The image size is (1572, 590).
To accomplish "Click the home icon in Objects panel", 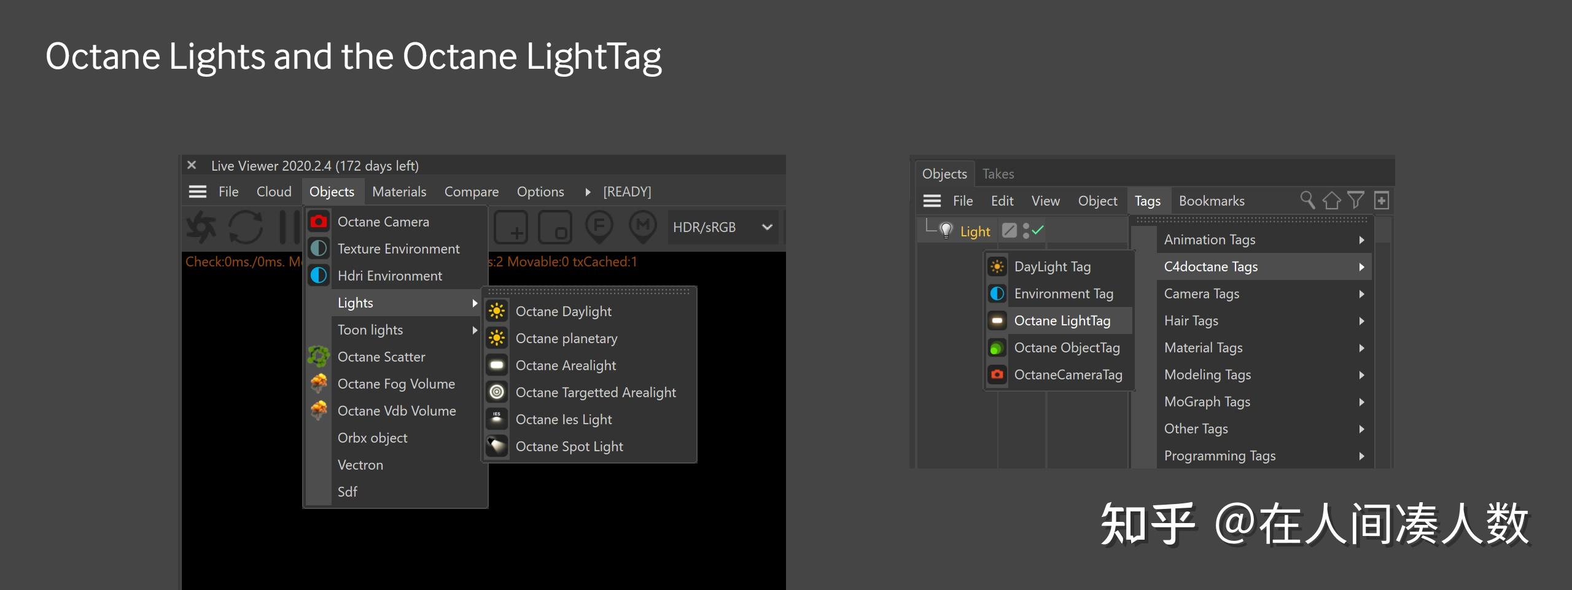I will coord(1331,200).
